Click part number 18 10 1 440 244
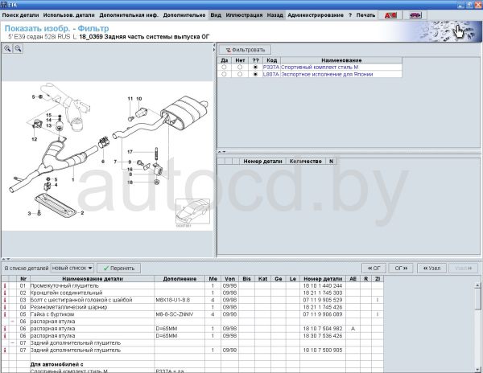This screenshot has height=373, width=483. tap(323, 285)
